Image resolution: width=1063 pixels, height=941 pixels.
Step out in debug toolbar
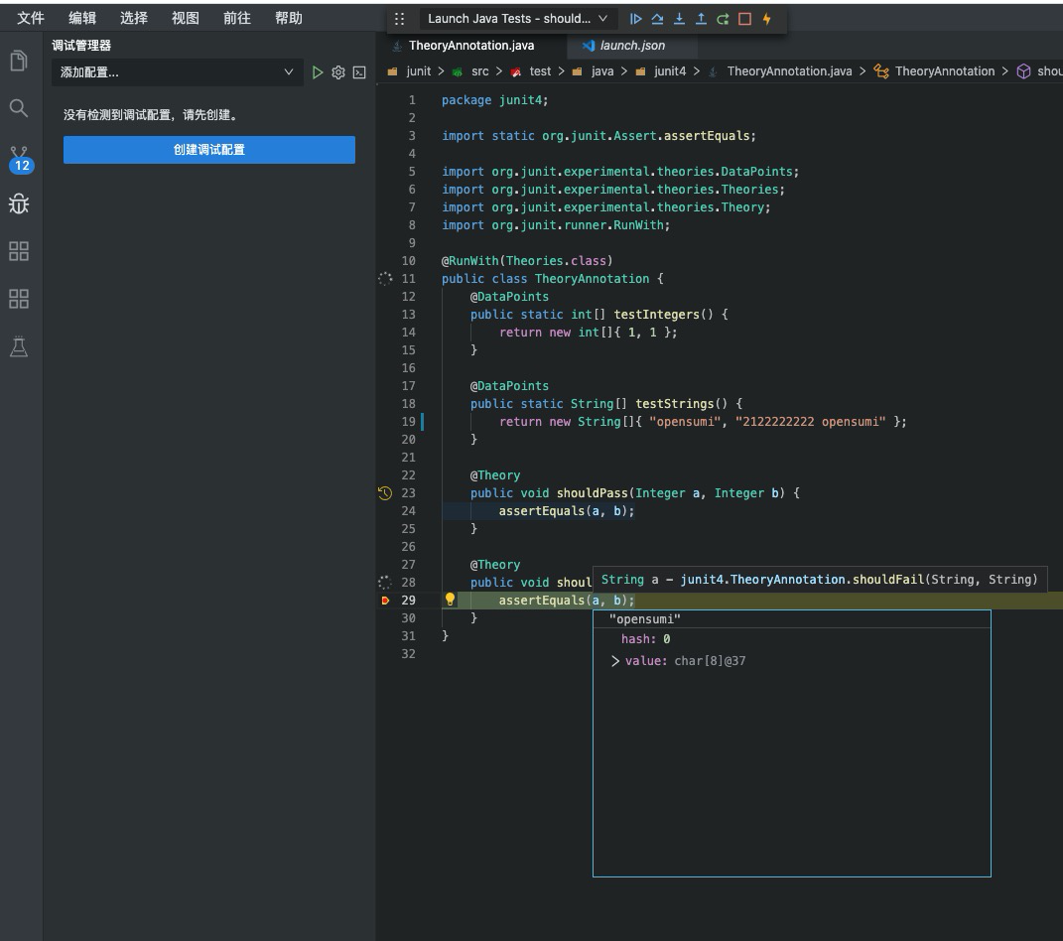701,19
